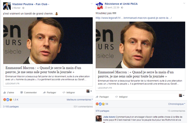Click the thumbs-up J'aime icon
Viewport: 188px width, 123px height.
pos(5,93)
